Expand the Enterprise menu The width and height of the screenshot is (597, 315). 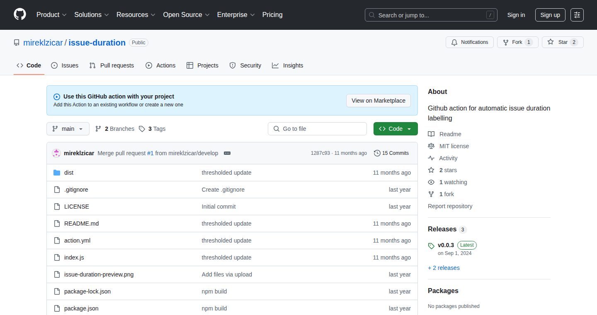(236, 15)
